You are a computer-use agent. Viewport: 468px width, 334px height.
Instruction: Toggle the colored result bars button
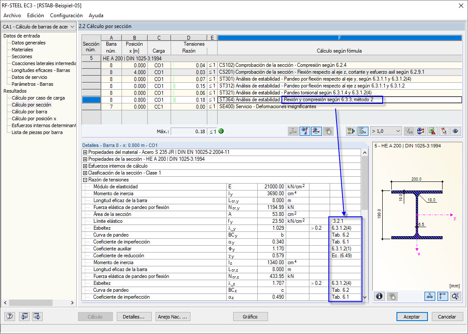tap(363, 131)
